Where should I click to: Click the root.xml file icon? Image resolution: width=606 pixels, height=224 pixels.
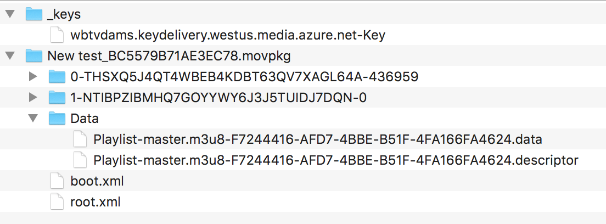pos(57,201)
